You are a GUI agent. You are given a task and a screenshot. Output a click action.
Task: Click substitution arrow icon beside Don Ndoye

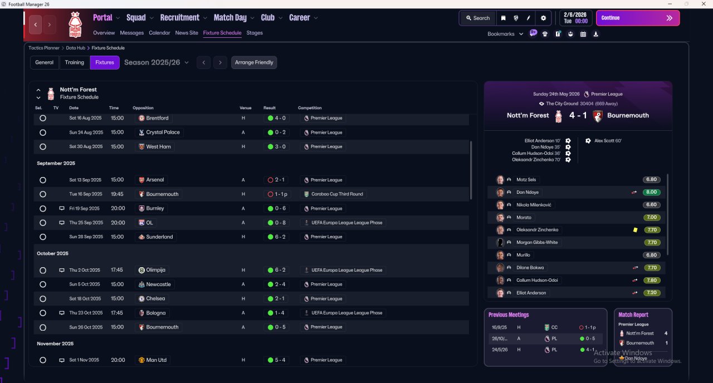pos(634,192)
